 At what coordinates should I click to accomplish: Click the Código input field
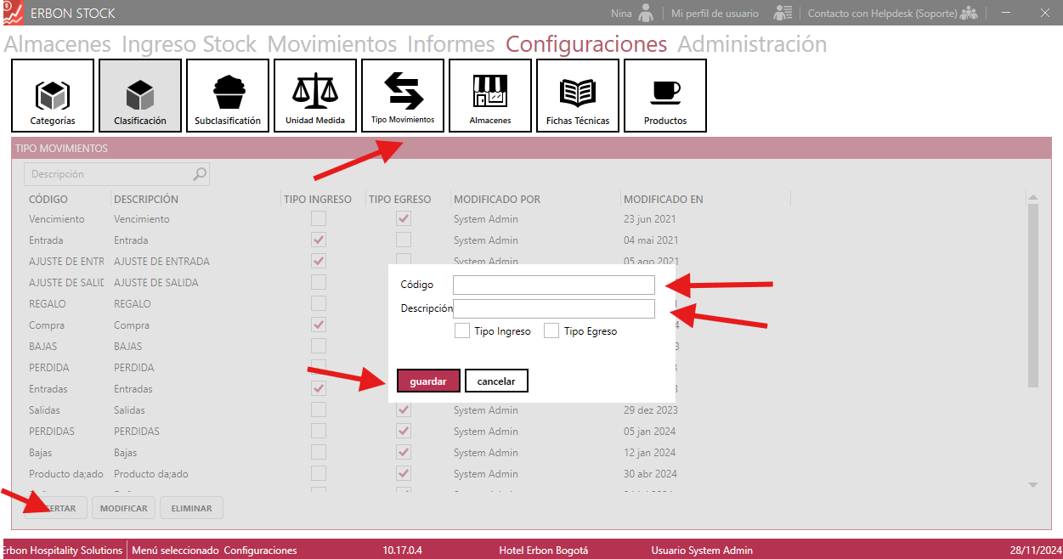(x=553, y=285)
